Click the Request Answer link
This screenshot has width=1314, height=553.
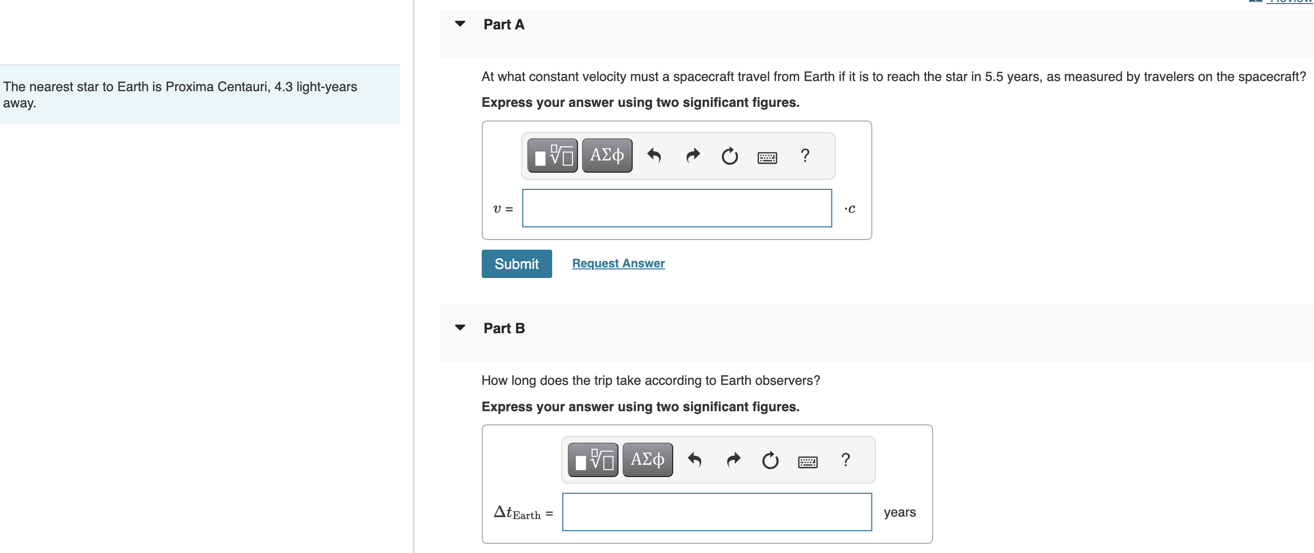(x=618, y=263)
